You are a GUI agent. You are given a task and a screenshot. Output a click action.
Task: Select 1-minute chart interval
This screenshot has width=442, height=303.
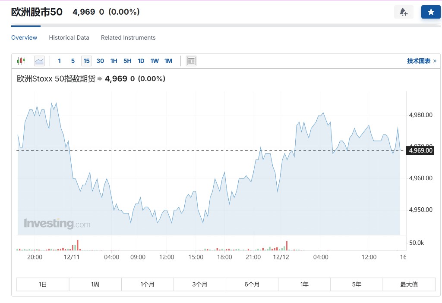[60, 61]
